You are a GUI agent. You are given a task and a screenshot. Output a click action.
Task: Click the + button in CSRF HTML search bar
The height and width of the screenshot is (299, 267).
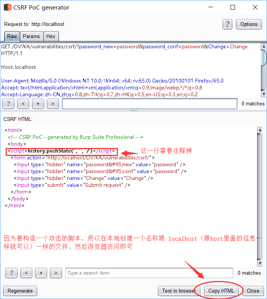pyautogui.click(x=41, y=273)
